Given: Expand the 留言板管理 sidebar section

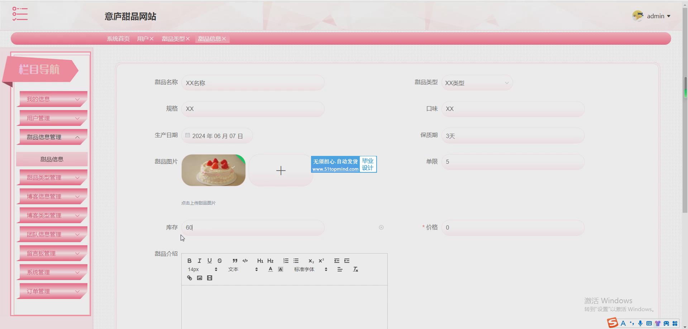Looking at the screenshot, I should tap(52, 253).
